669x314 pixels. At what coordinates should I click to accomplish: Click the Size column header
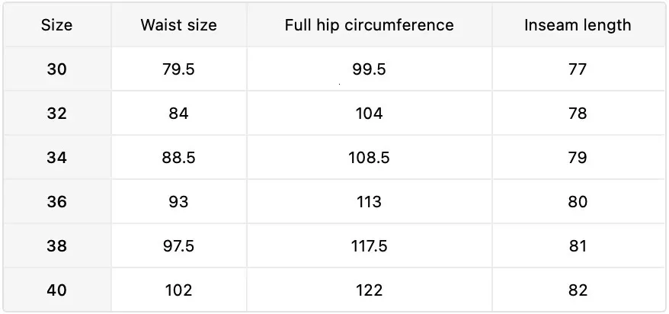tap(56, 25)
